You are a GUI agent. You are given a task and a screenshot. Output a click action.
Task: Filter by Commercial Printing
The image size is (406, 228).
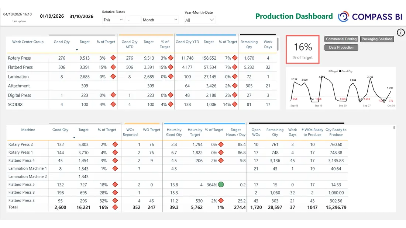coord(341,39)
